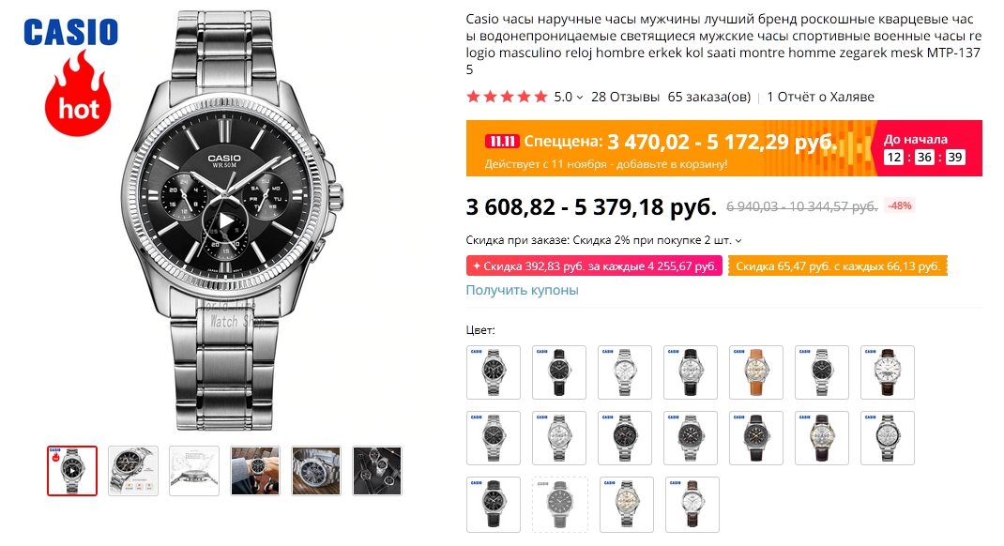Select the orange leather strap watch color
The image size is (1004, 546).
tap(755, 372)
